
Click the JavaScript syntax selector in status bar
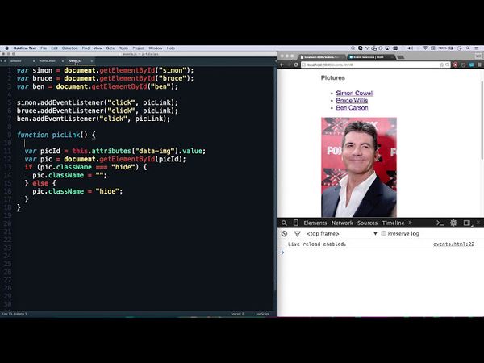coord(262,314)
